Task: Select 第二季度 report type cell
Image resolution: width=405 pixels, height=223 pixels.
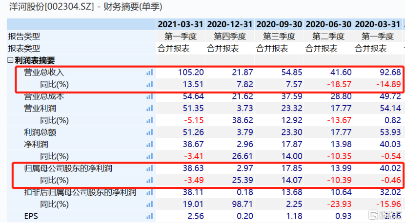Action: point(328,37)
